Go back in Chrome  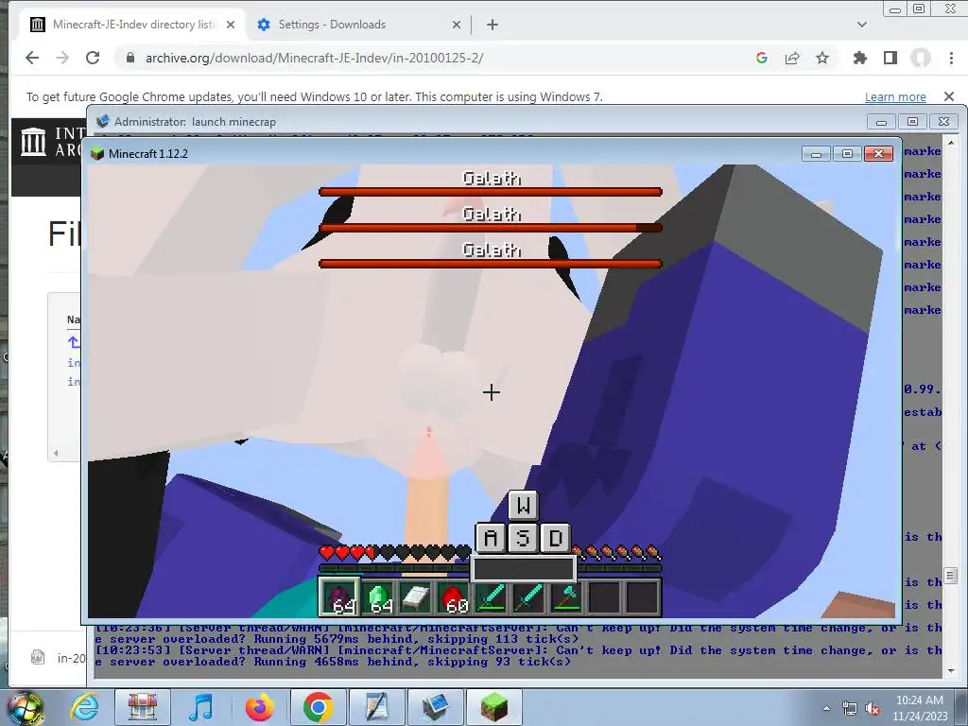(x=32, y=58)
